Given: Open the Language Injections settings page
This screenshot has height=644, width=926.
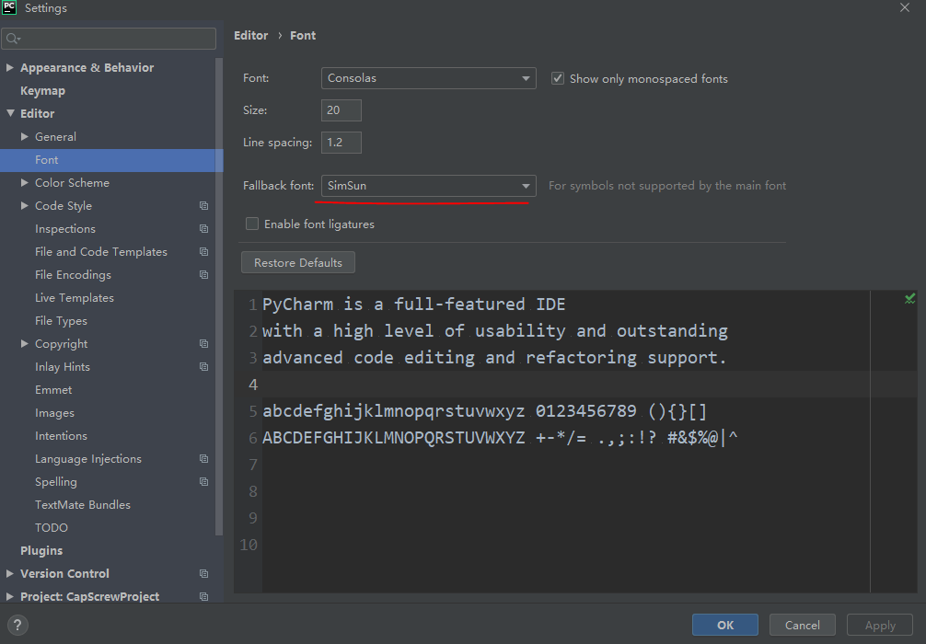Looking at the screenshot, I should [x=88, y=459].
